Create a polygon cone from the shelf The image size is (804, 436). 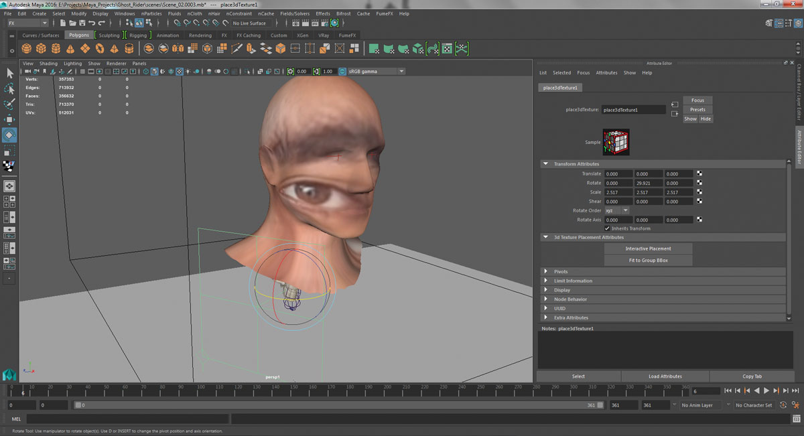click(70, 48)
